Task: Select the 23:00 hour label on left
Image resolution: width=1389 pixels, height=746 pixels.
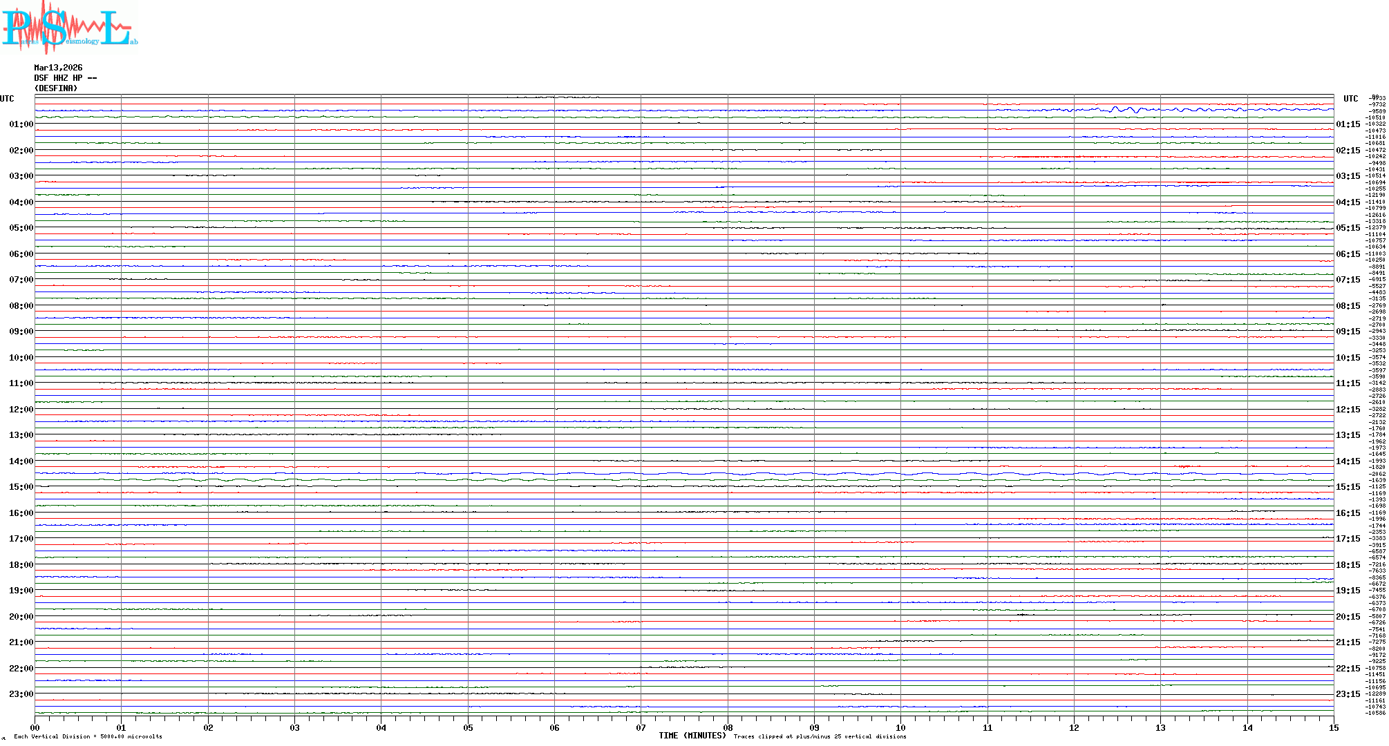Action: point(21,694)
